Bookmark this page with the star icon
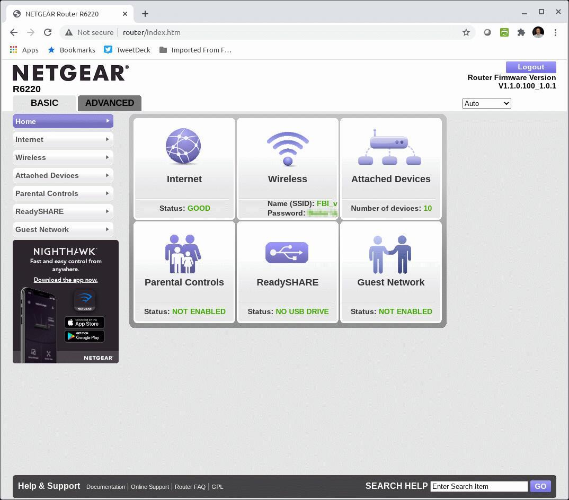 tap(466, 33)
